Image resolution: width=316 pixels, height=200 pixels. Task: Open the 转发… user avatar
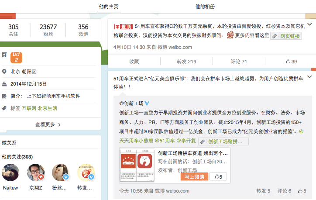(86, 172)
